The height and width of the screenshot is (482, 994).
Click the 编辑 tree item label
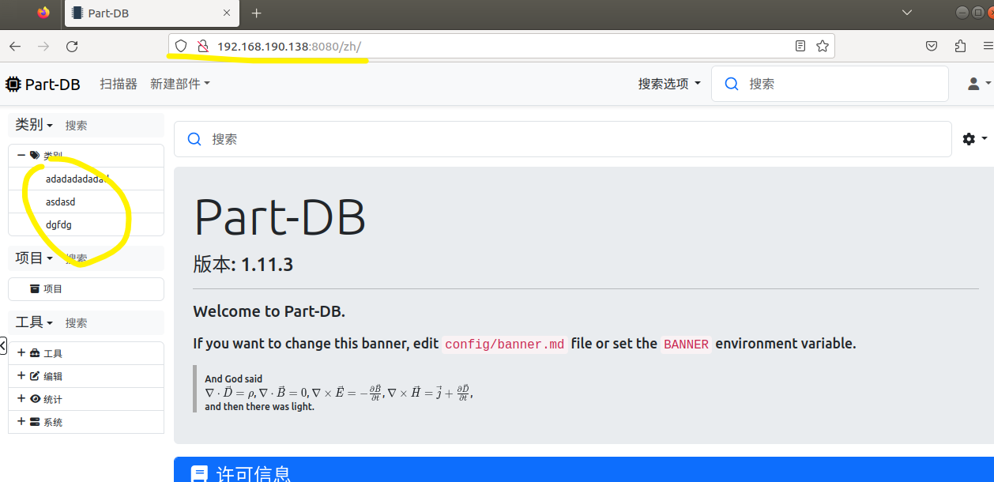coord(53,376)
